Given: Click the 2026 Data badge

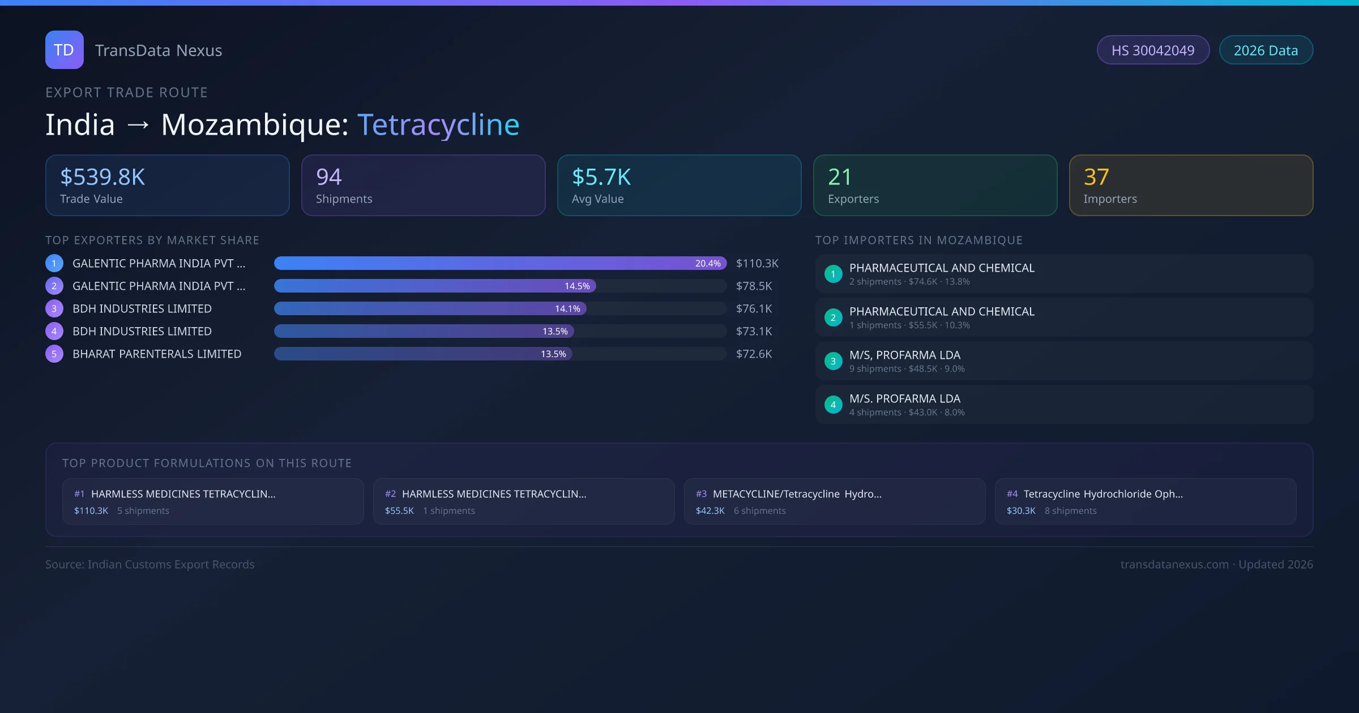Looking at the screenshot, I should coord(1266,50).
